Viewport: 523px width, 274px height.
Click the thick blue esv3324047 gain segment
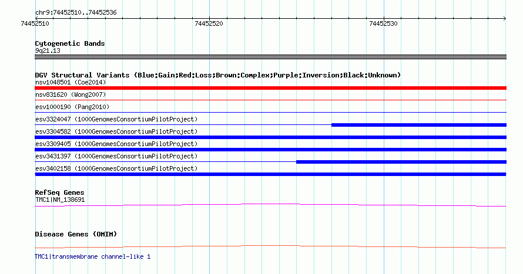419,125
